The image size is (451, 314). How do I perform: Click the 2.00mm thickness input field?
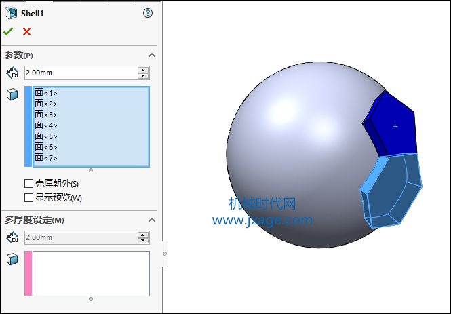click(x=81, y=73)
